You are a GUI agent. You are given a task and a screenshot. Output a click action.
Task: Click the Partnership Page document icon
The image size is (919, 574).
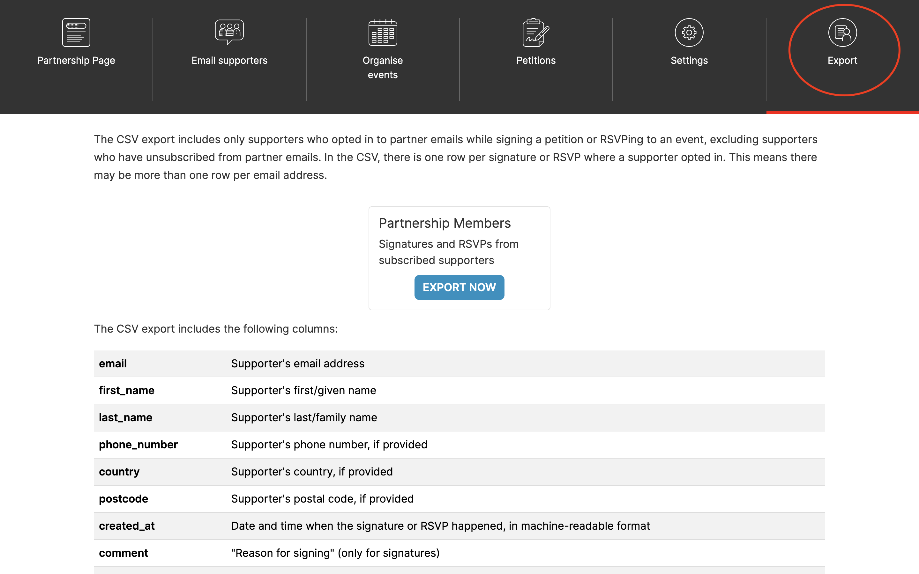76,33
